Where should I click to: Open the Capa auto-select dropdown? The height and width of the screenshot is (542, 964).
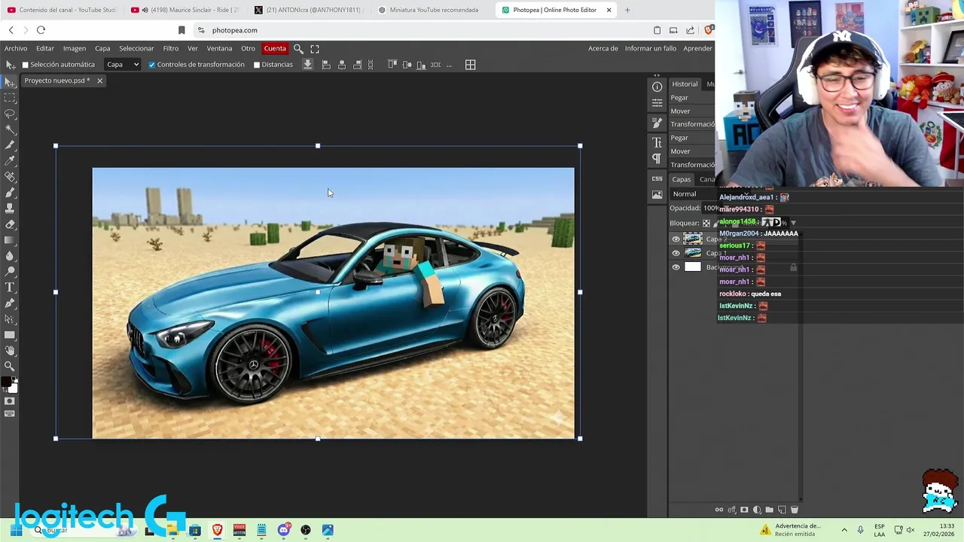pos(122,65)
